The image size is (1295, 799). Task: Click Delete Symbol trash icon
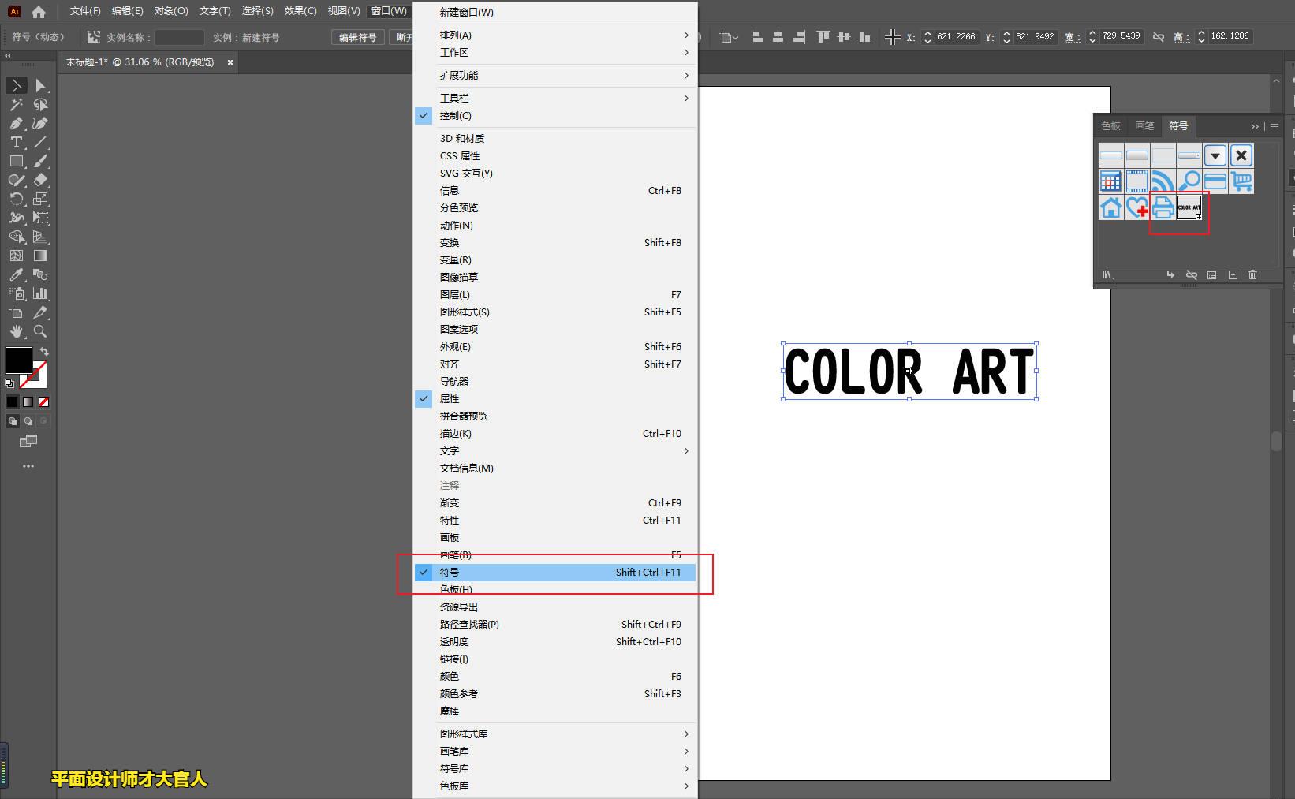[x=1253, y=275]
